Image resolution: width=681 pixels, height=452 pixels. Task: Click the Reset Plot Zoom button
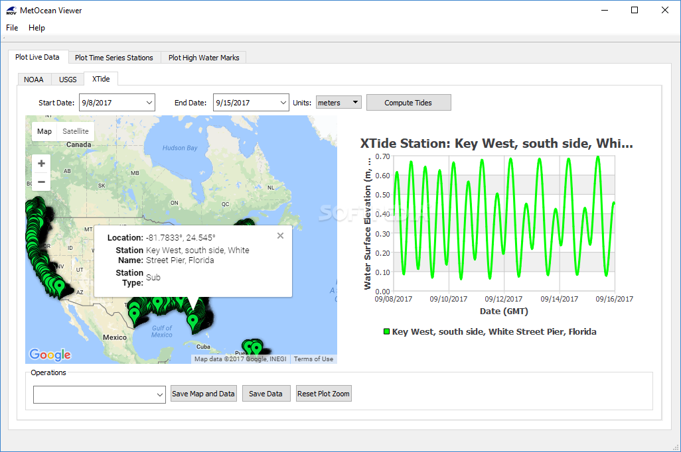point(323,394)
